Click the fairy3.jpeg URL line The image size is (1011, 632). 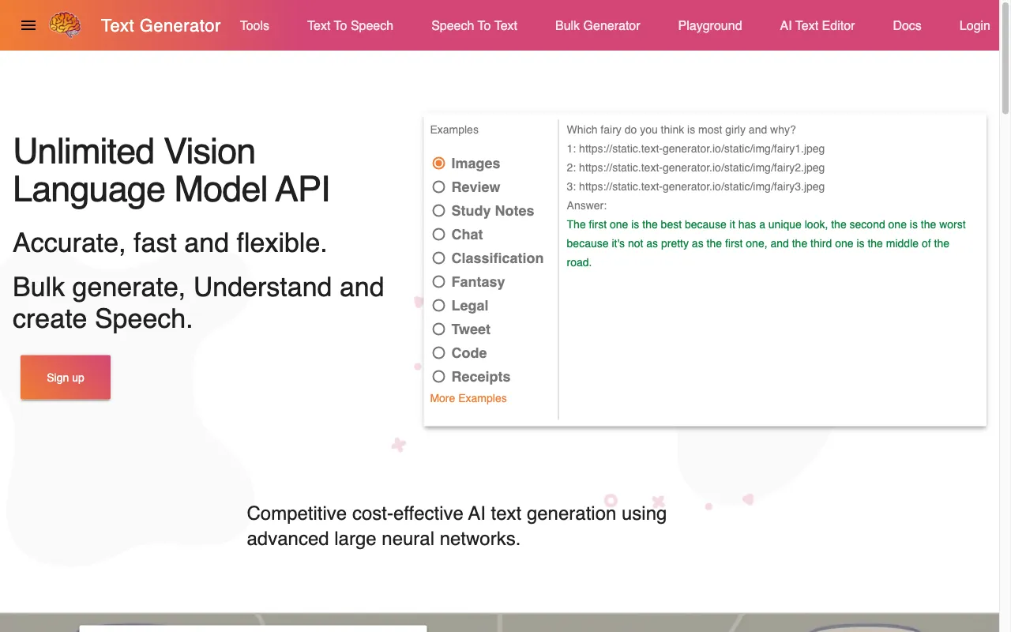[696, 186]
